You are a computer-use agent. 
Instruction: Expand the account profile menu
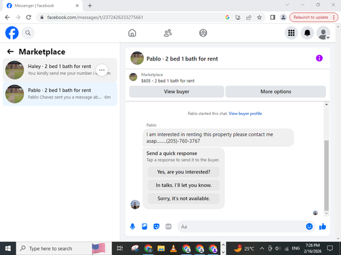pyautogui.click(x=323, y=33)
